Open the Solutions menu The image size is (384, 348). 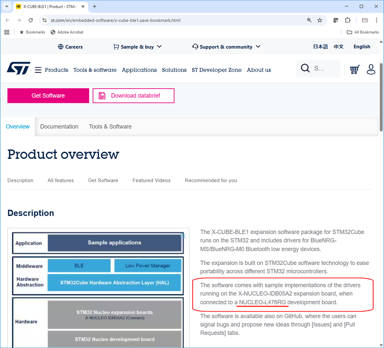click(174, 70)
